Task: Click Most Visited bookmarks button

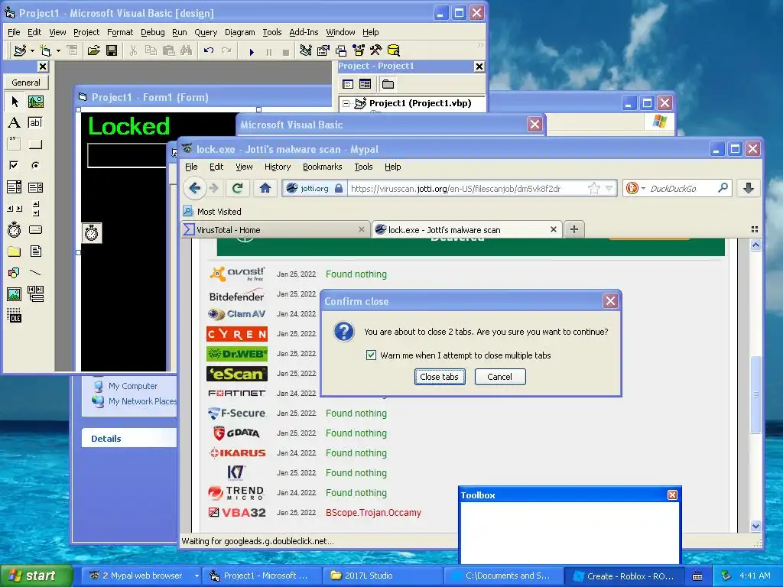Action: (x=213, y=211)
